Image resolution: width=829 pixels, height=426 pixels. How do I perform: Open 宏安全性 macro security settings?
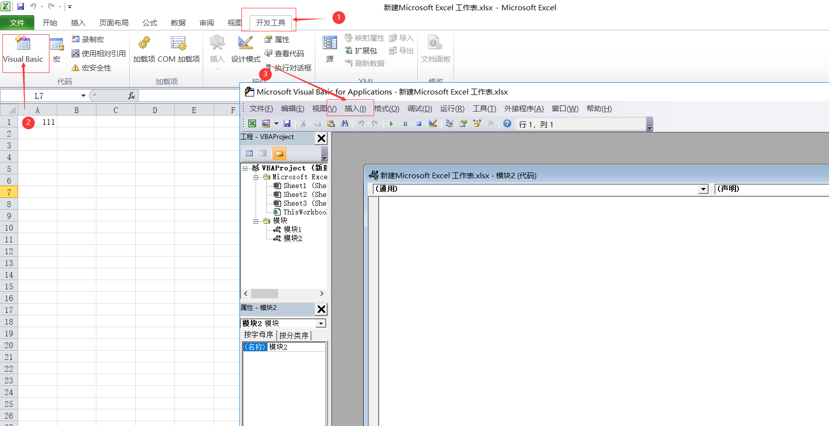click(x=92, y=68)
